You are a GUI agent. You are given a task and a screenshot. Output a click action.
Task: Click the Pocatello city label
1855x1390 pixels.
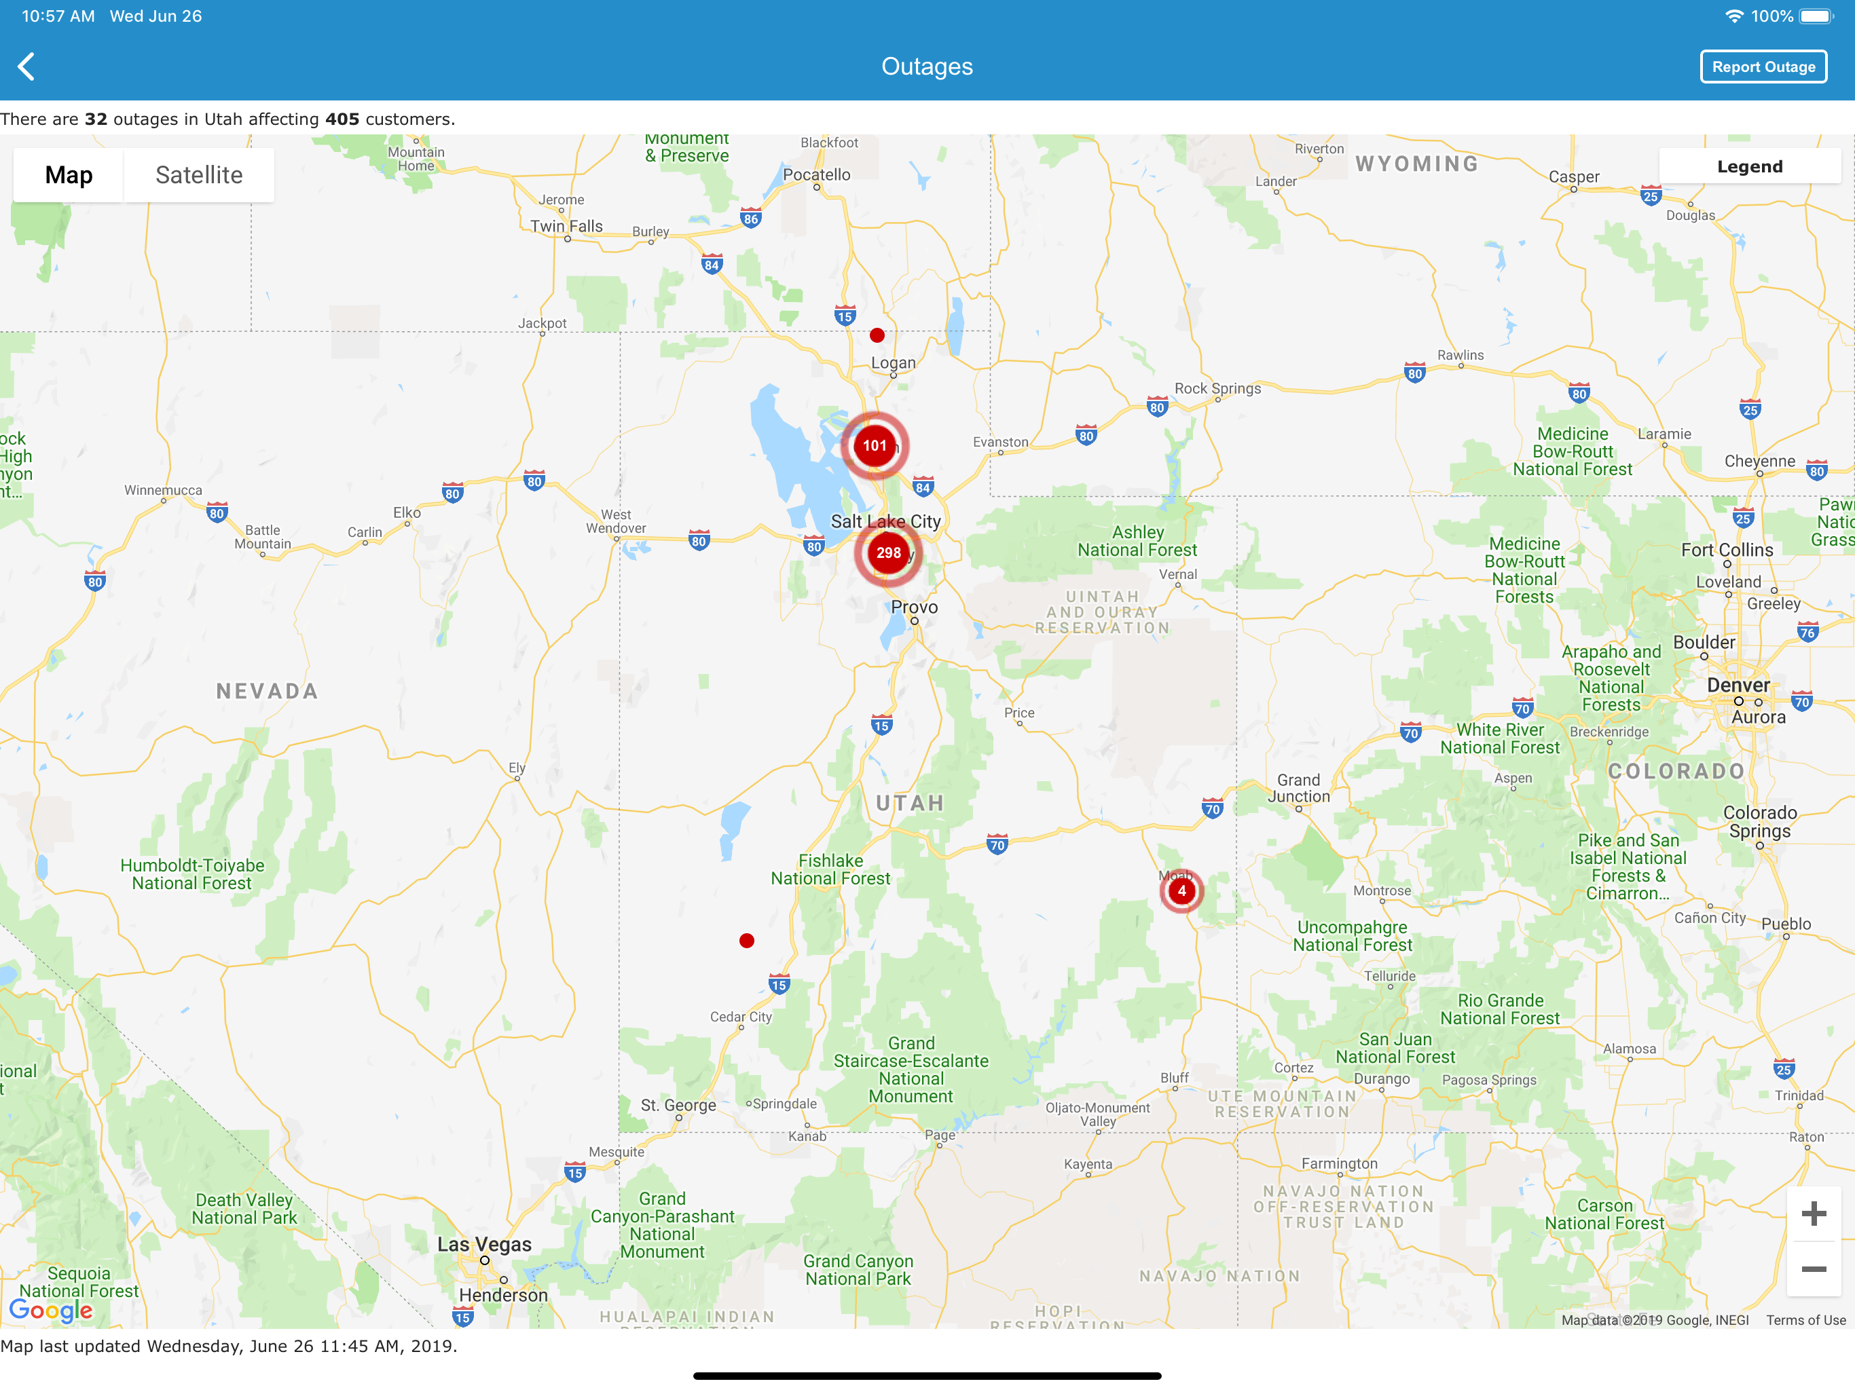coord(816,174)
